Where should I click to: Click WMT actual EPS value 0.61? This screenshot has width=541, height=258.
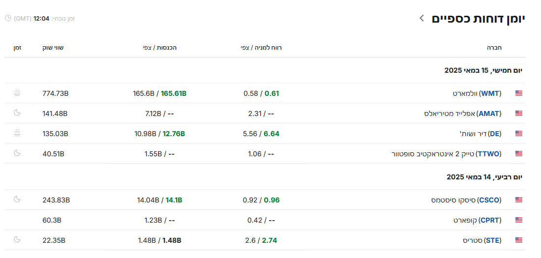(x=271, y=93)
